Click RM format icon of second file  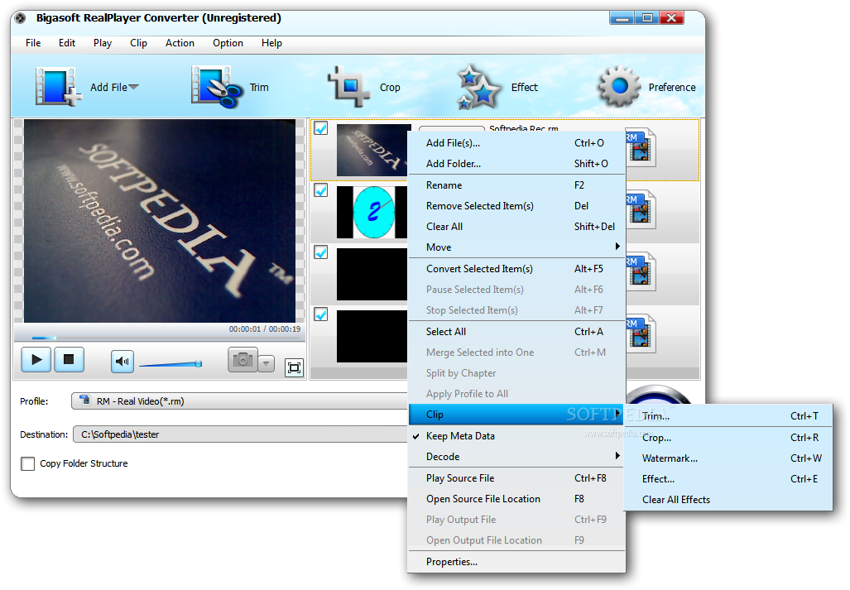click(641, 209)
